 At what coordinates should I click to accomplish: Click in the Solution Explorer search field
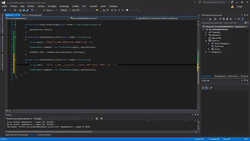(x=223, y=23)
